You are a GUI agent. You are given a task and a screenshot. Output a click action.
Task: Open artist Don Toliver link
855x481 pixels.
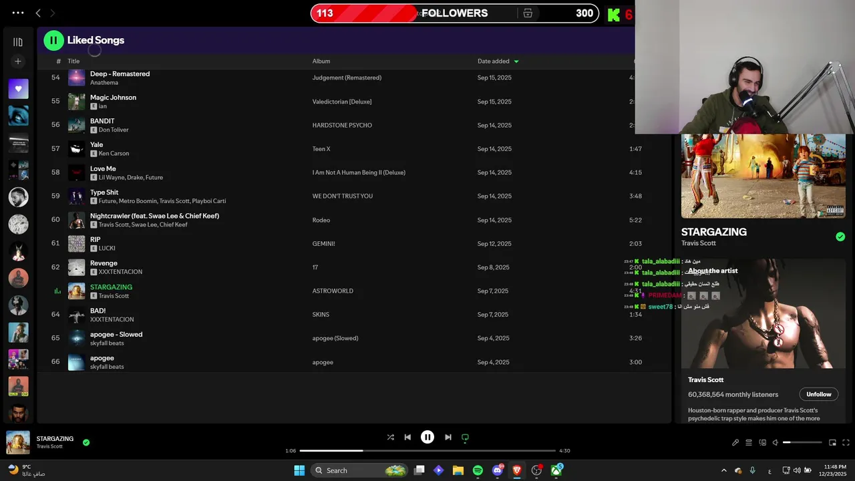click(114, 130)
